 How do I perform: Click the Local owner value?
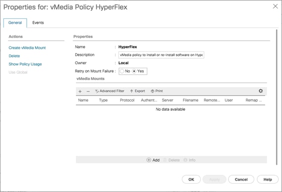pyautogui.click(x=123, y=63)
